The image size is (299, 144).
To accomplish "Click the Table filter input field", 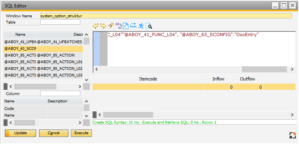I will click(60, 22).
